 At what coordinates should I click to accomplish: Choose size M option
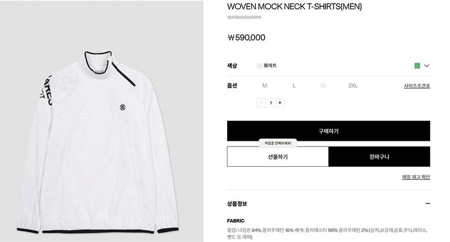coord(265,86)
